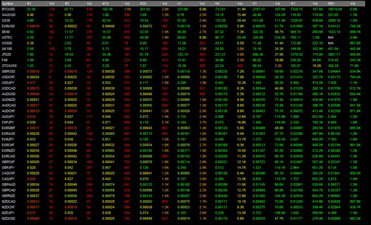Select the EURAUD symbol
This screenshot has width=371, height=225.
point(8,134)
